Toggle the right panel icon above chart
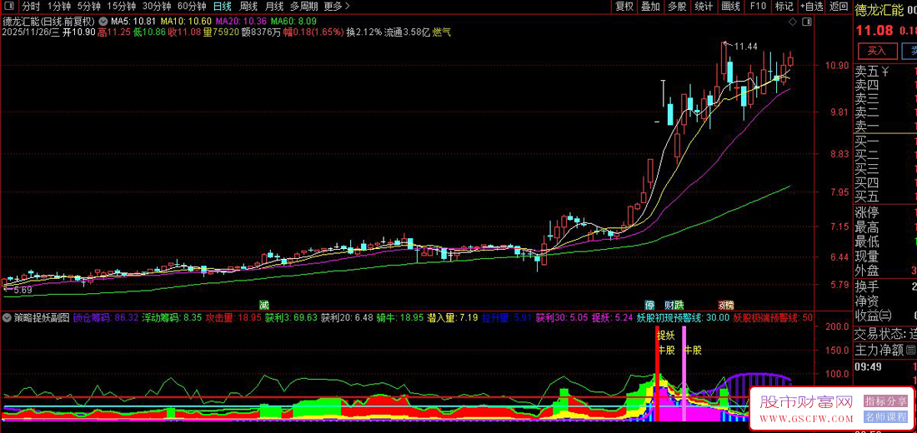917x433 pixels. 807,22
